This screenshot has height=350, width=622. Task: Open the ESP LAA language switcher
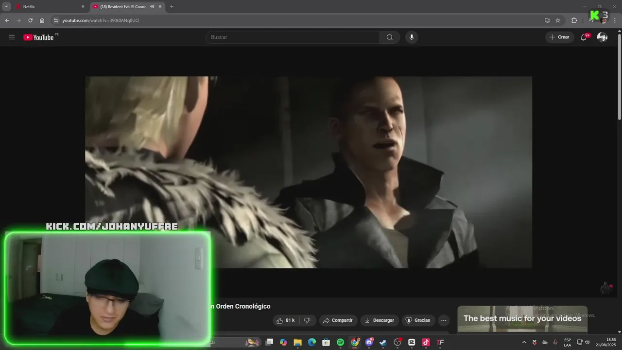568,343
